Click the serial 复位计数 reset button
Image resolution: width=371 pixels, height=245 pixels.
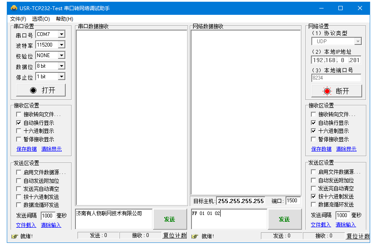coord(174,236)
